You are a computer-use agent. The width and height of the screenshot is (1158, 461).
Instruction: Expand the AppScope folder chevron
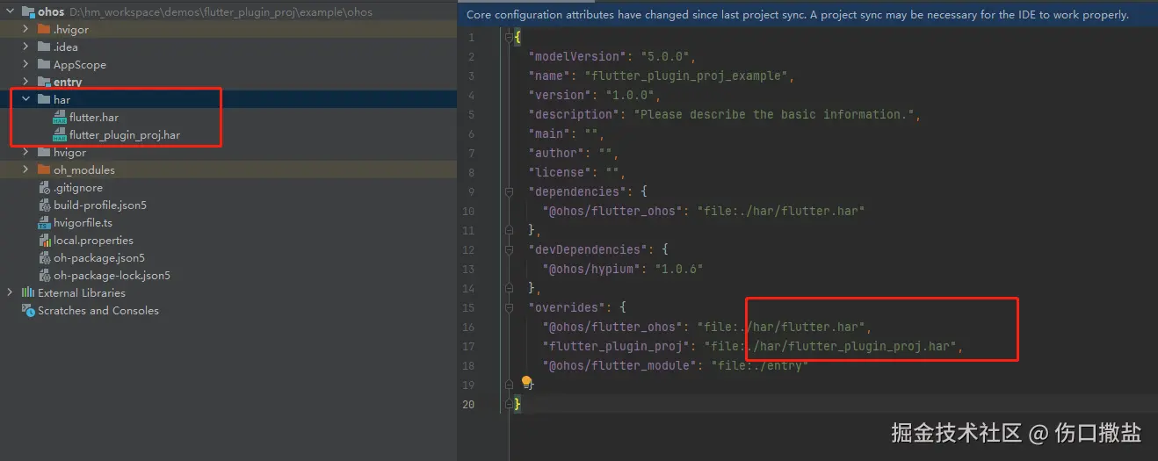pos(26,65)
